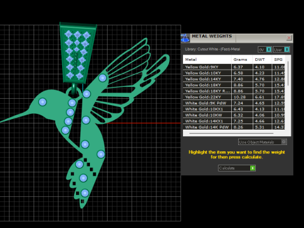Select the Yellow Gold:18KY row
This screenshot has width=304, height=228.
[234, 85]
